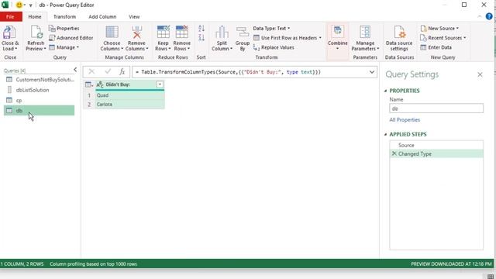Open Data source settings
Screen dimensions: 496x279
click(x=399, y=38)
